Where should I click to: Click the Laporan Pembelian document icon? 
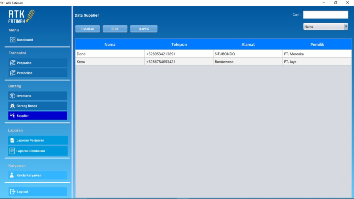pyautogui.click(x=12, y=151)
